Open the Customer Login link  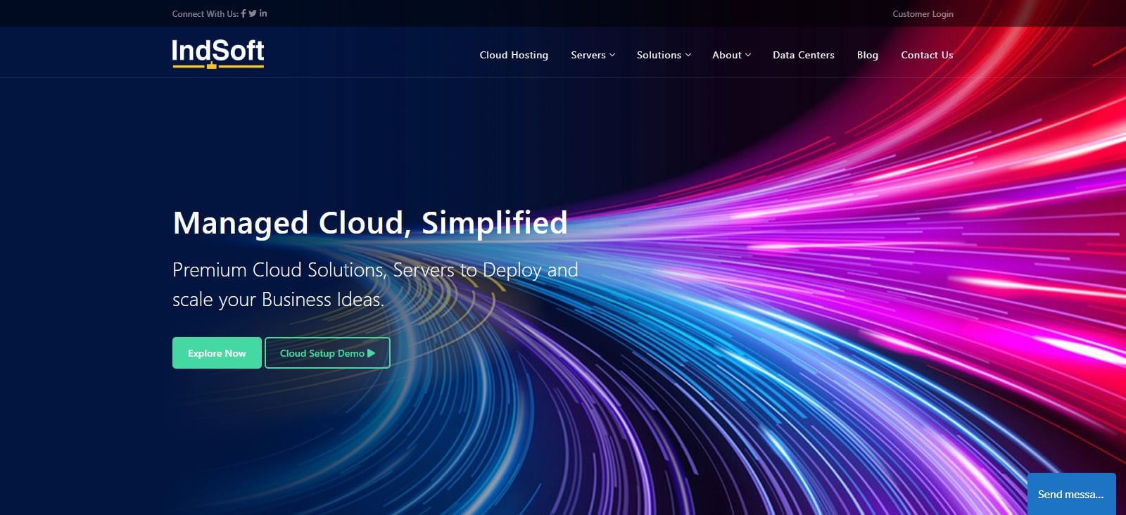923,14
